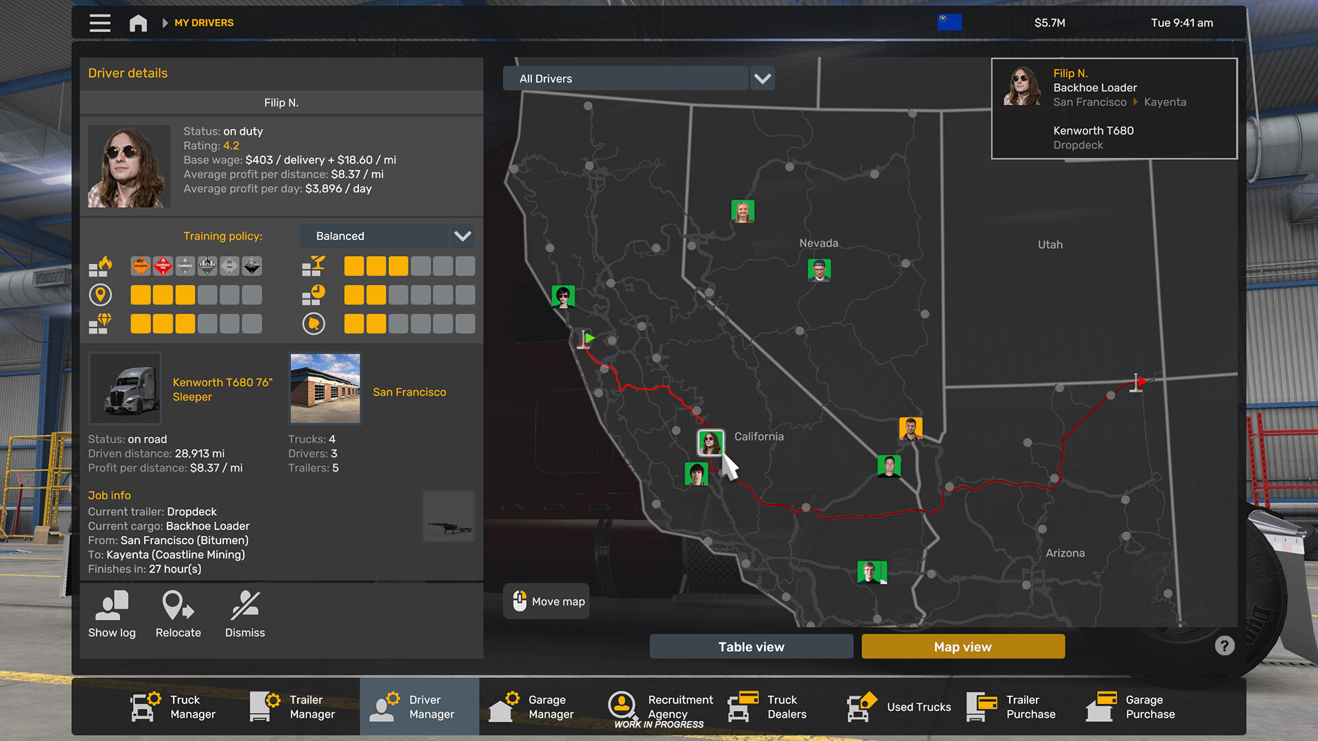
Task: Click second eco driving skill level box
Action: coord(376,324)
